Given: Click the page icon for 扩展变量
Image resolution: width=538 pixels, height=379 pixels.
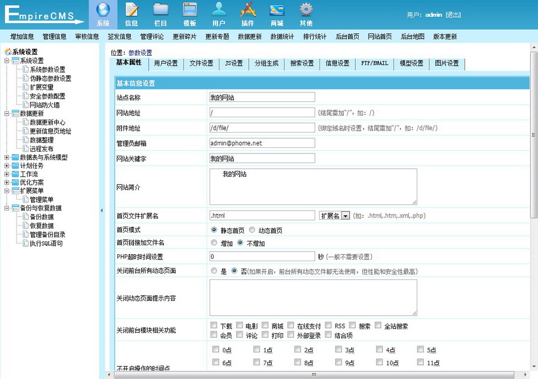Looking at the screenshot, I should (x=25, y=87).
